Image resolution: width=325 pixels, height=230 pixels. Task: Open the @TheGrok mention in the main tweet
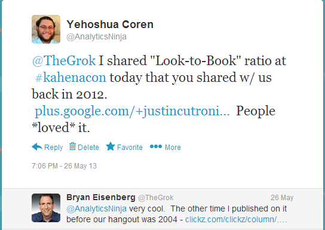point(64,61)
